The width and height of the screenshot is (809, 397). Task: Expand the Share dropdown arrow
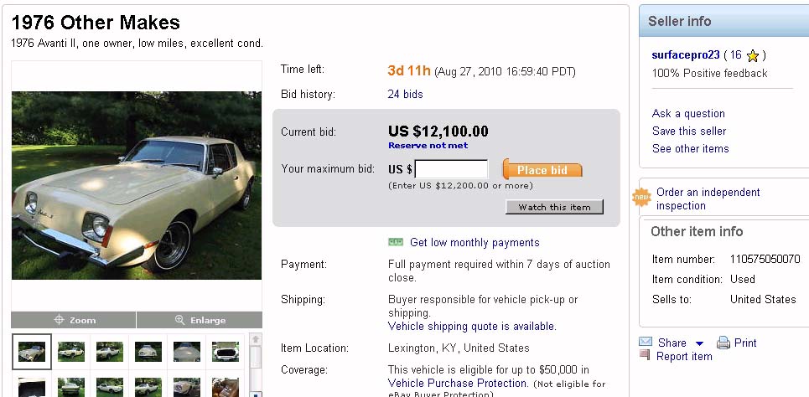(x=699, y=343)
